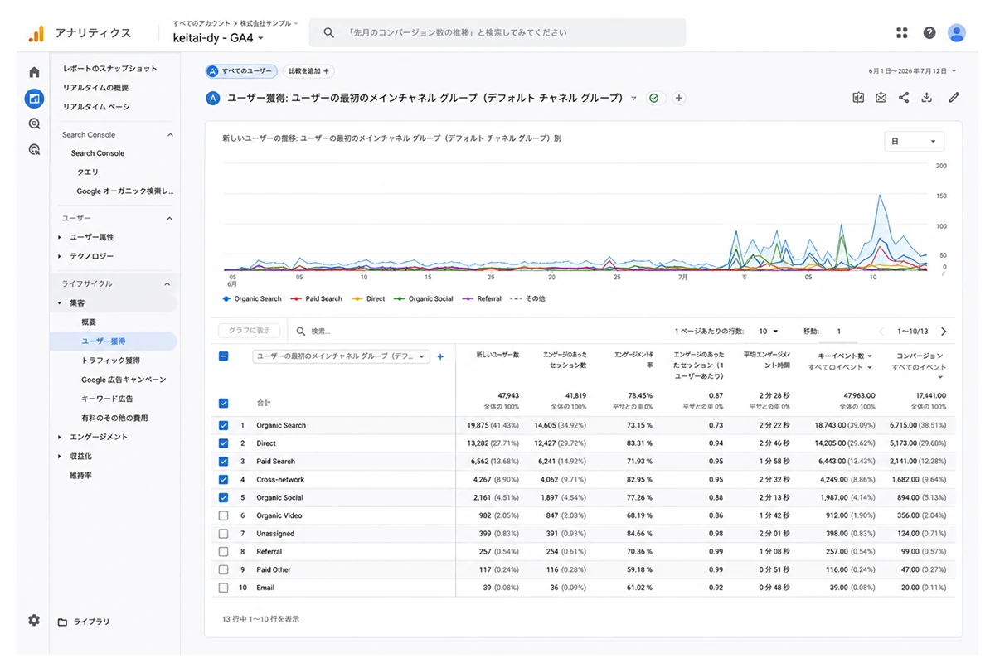The width and height of the screenshot is (995, 663).
Task: Uncheck the Cross-network row checkbox
Action: pyautogui.click(x=223, y=480)
